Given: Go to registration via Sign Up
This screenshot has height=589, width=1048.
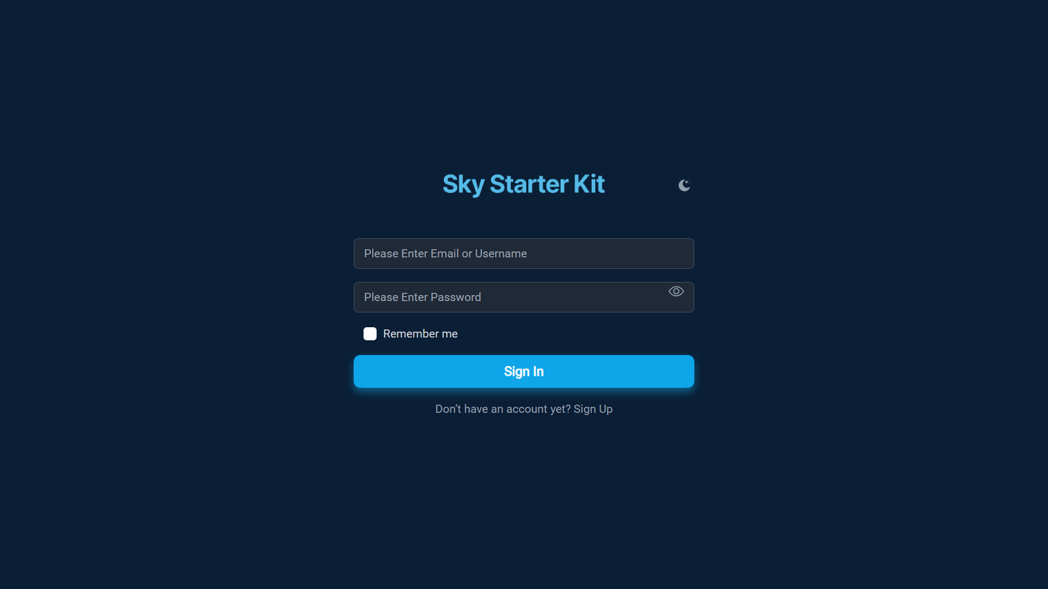Looking at the screenshot, I should click(x=593, y=409).
